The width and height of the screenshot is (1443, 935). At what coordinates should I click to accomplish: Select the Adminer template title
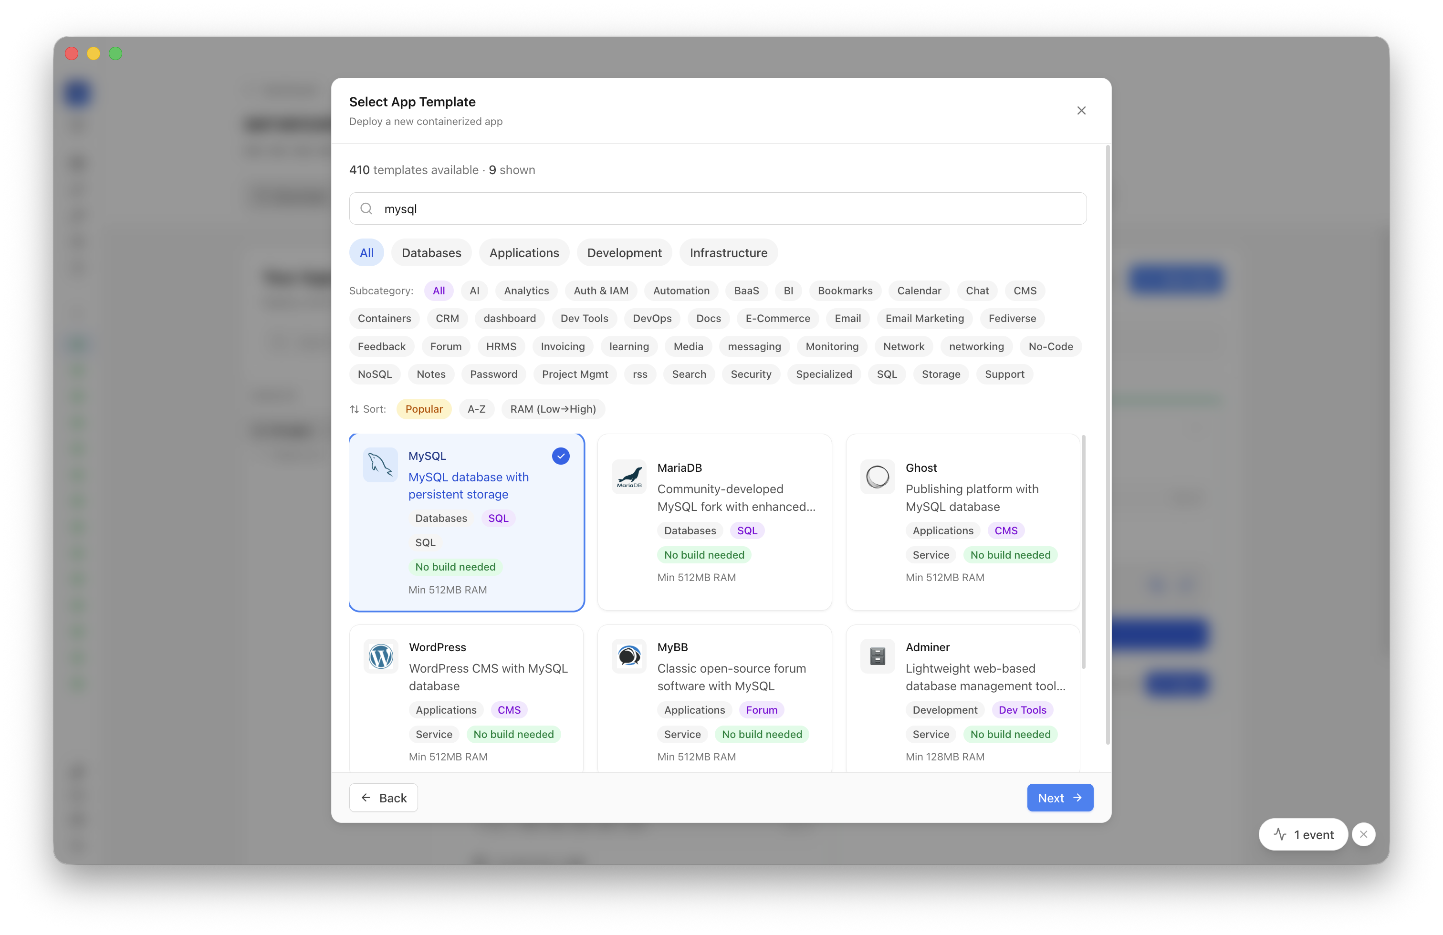coord(927,647)
